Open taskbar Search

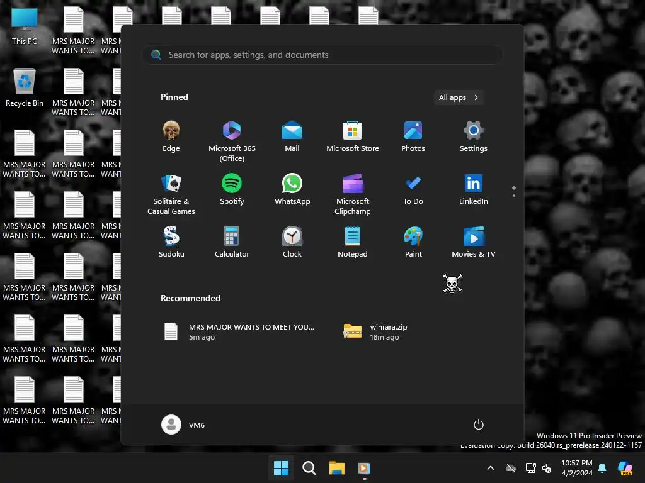point(309,468)
